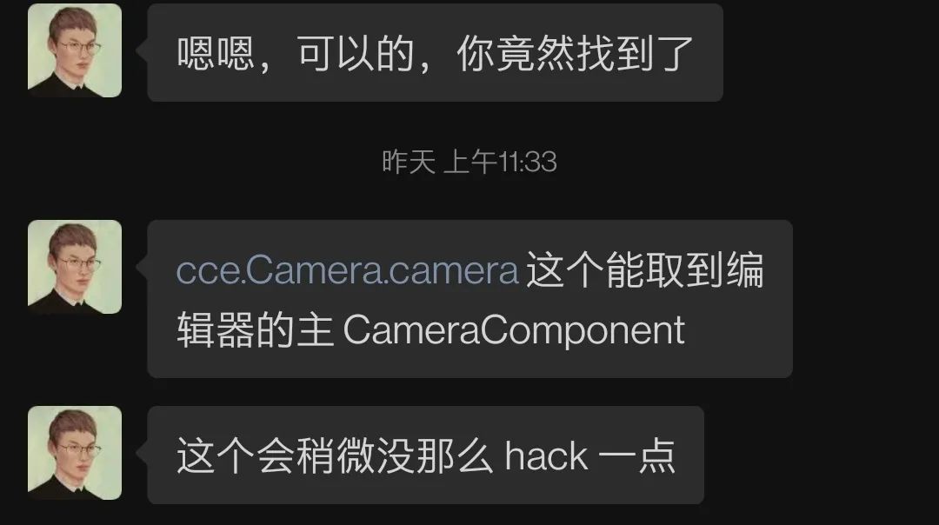Viewport: 939px width, 525px height.
Task: Click the word CameraComponent
Action: pyautogui.click(x=514, y=330)
